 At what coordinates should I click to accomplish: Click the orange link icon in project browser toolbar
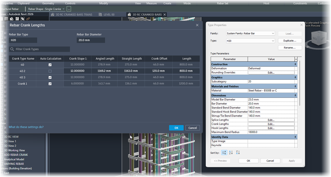[x=28, y=19]
